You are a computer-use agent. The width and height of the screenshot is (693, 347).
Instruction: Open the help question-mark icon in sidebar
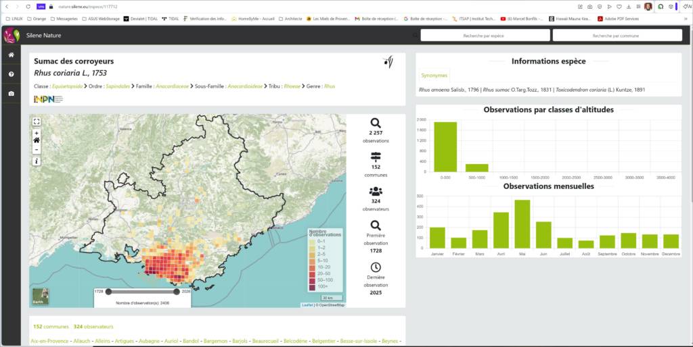11,74
